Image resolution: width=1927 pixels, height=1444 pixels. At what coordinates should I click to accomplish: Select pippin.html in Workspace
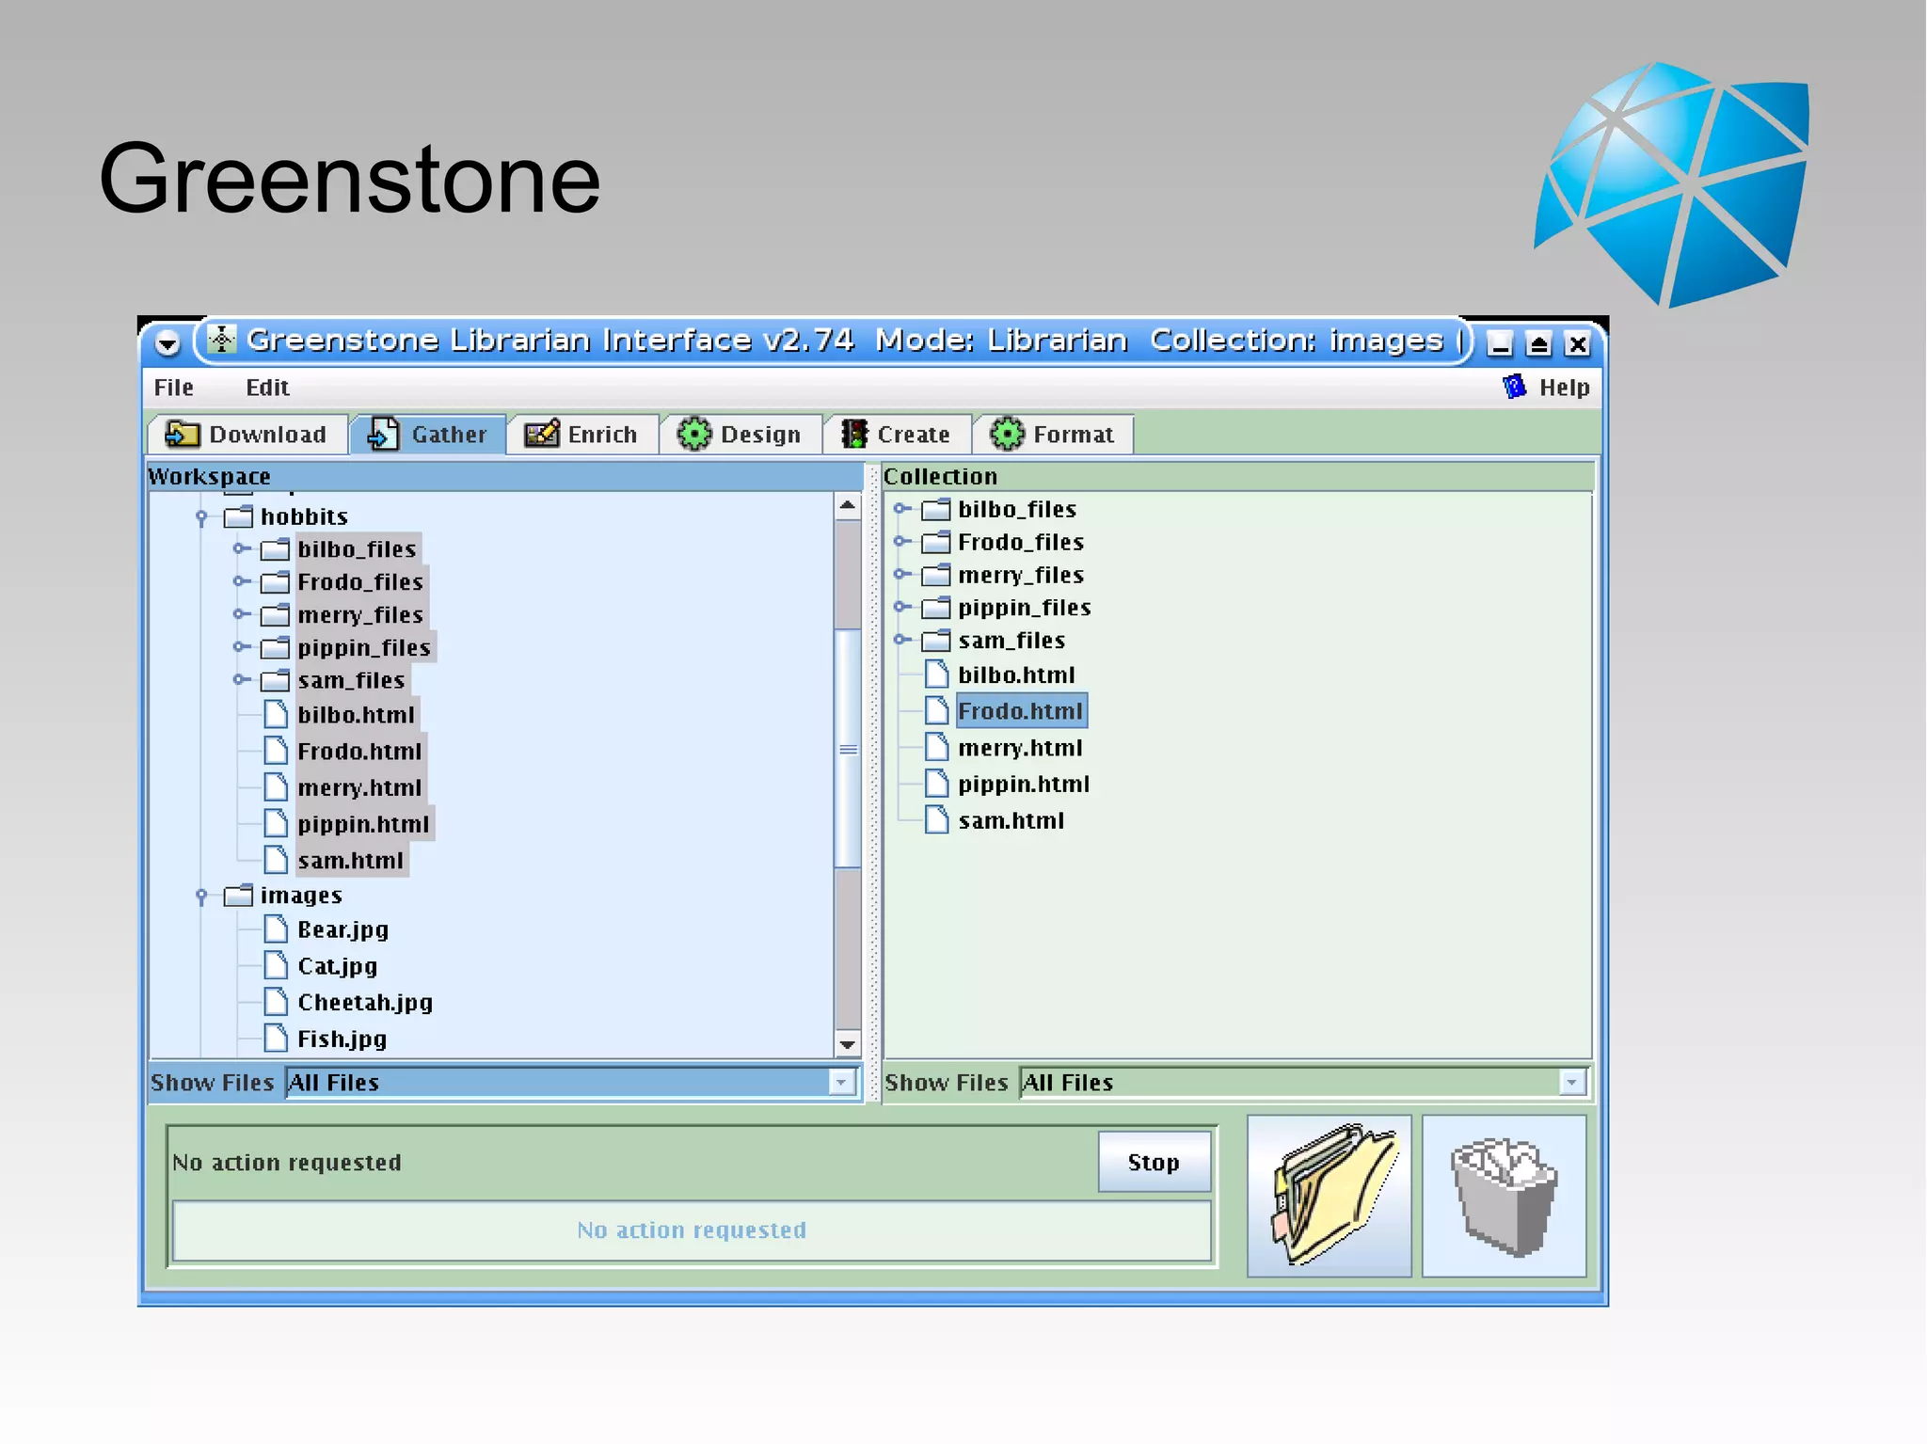[363, 824]
